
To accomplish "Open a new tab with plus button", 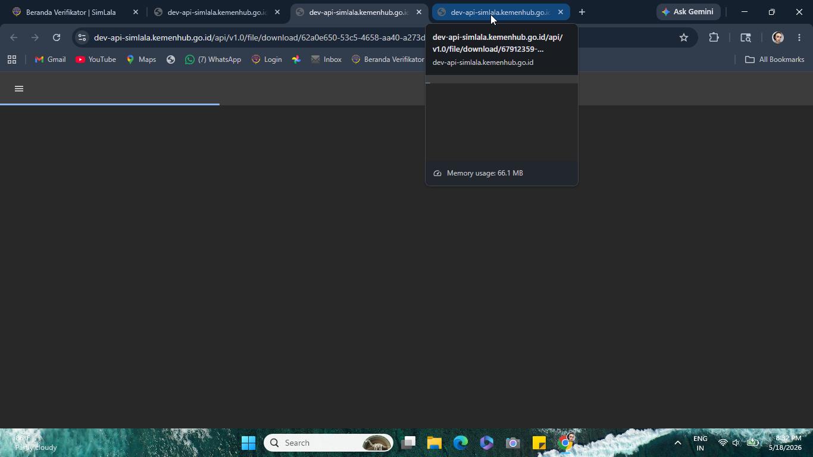I will point(582,12).
